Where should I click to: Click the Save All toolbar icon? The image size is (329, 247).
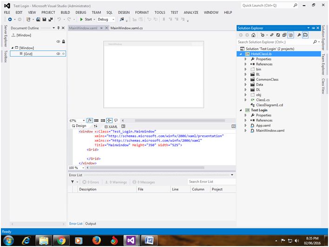tap(50, 19)
